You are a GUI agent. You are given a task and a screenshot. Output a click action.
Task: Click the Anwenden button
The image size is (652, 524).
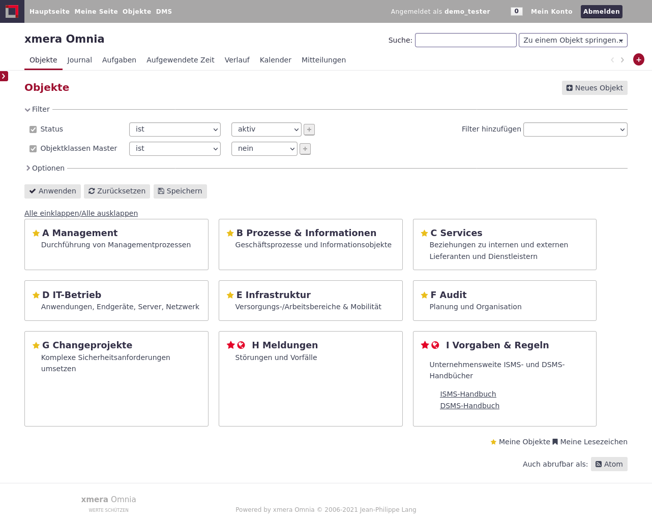52,191
